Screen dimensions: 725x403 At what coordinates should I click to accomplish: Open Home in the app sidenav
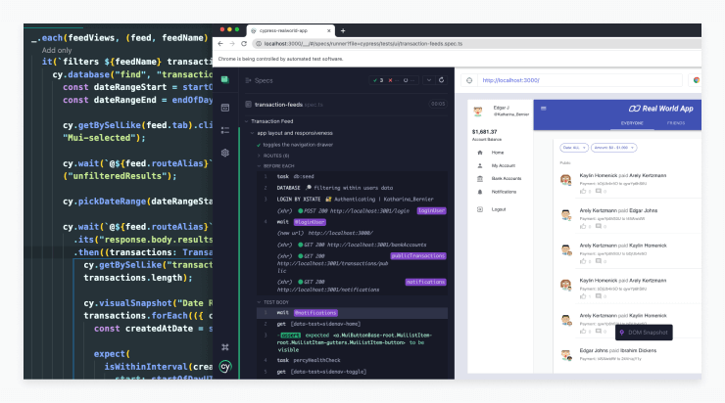(498, 153)
